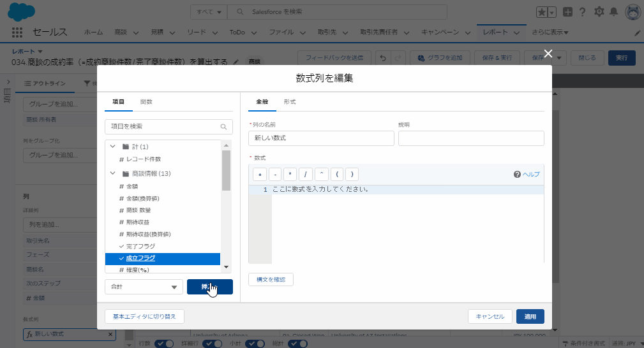Toggle the 総計 switch
The image size is (644, 348).
(297, 344)
